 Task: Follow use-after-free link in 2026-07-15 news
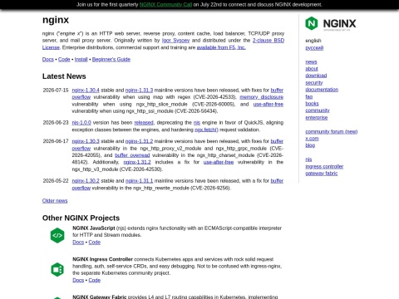tap(268, 104)
